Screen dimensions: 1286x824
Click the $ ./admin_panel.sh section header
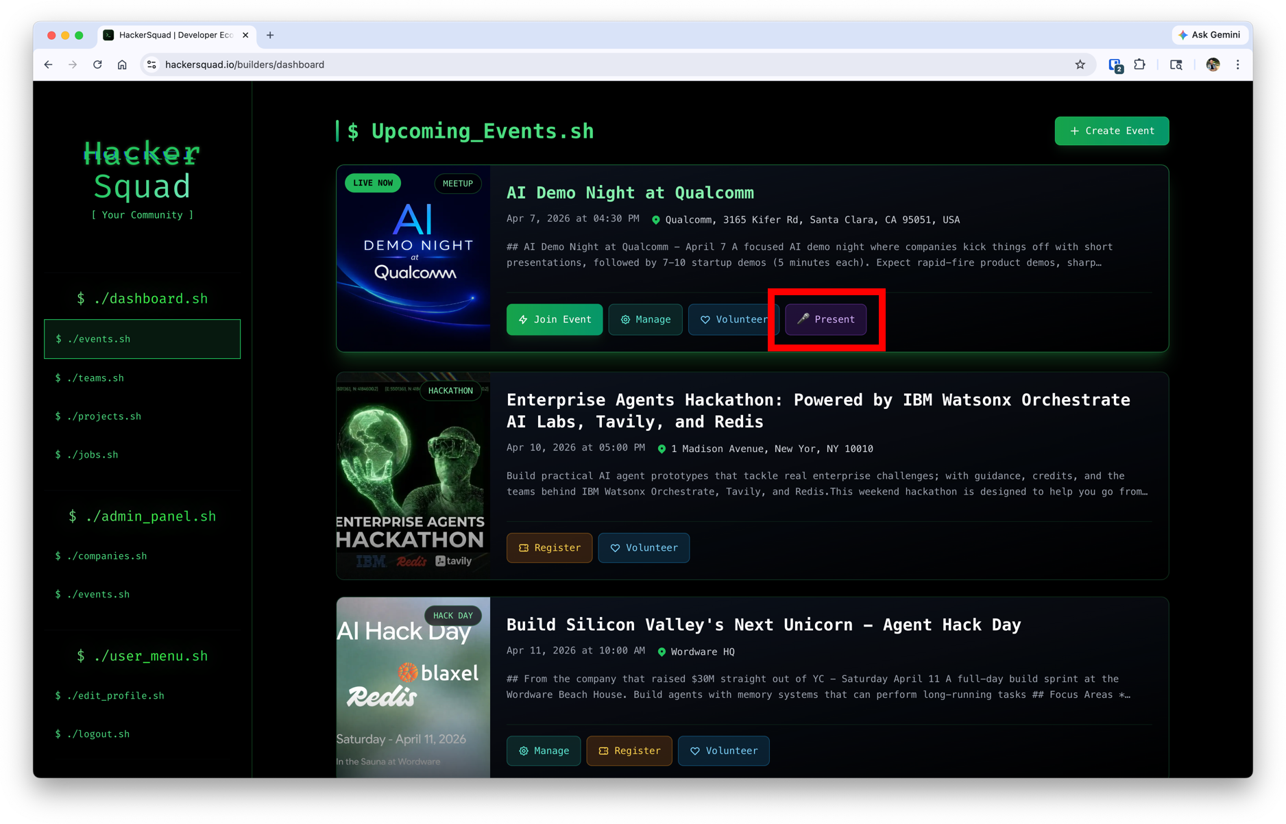(x=142, y=516)
